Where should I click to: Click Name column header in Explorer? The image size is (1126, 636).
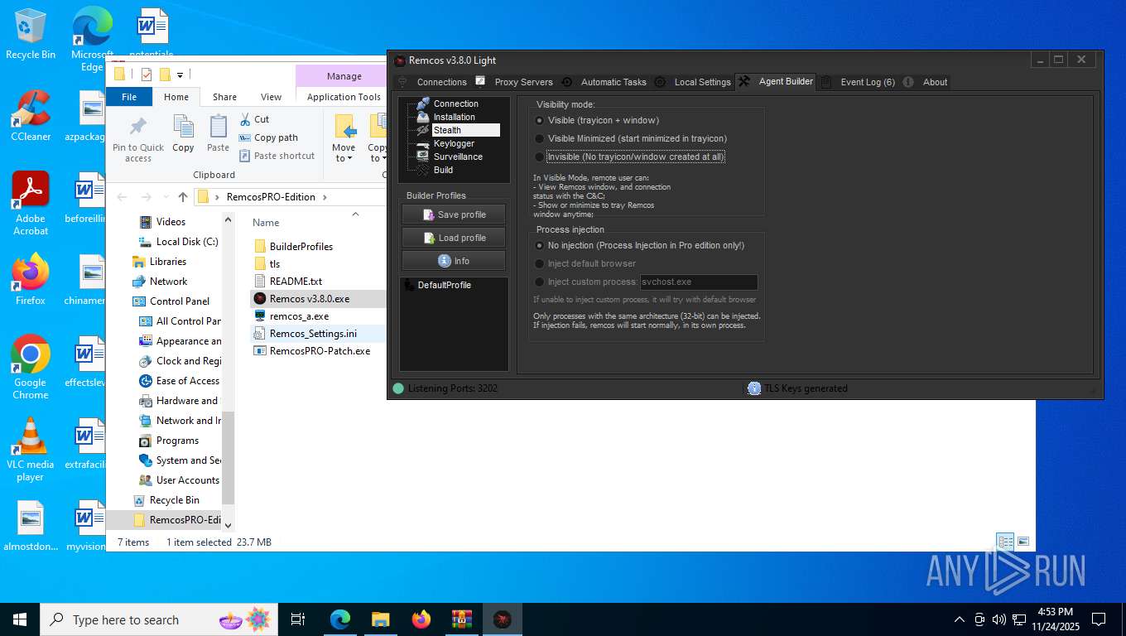pyautogui.click(x=266, y=223)
